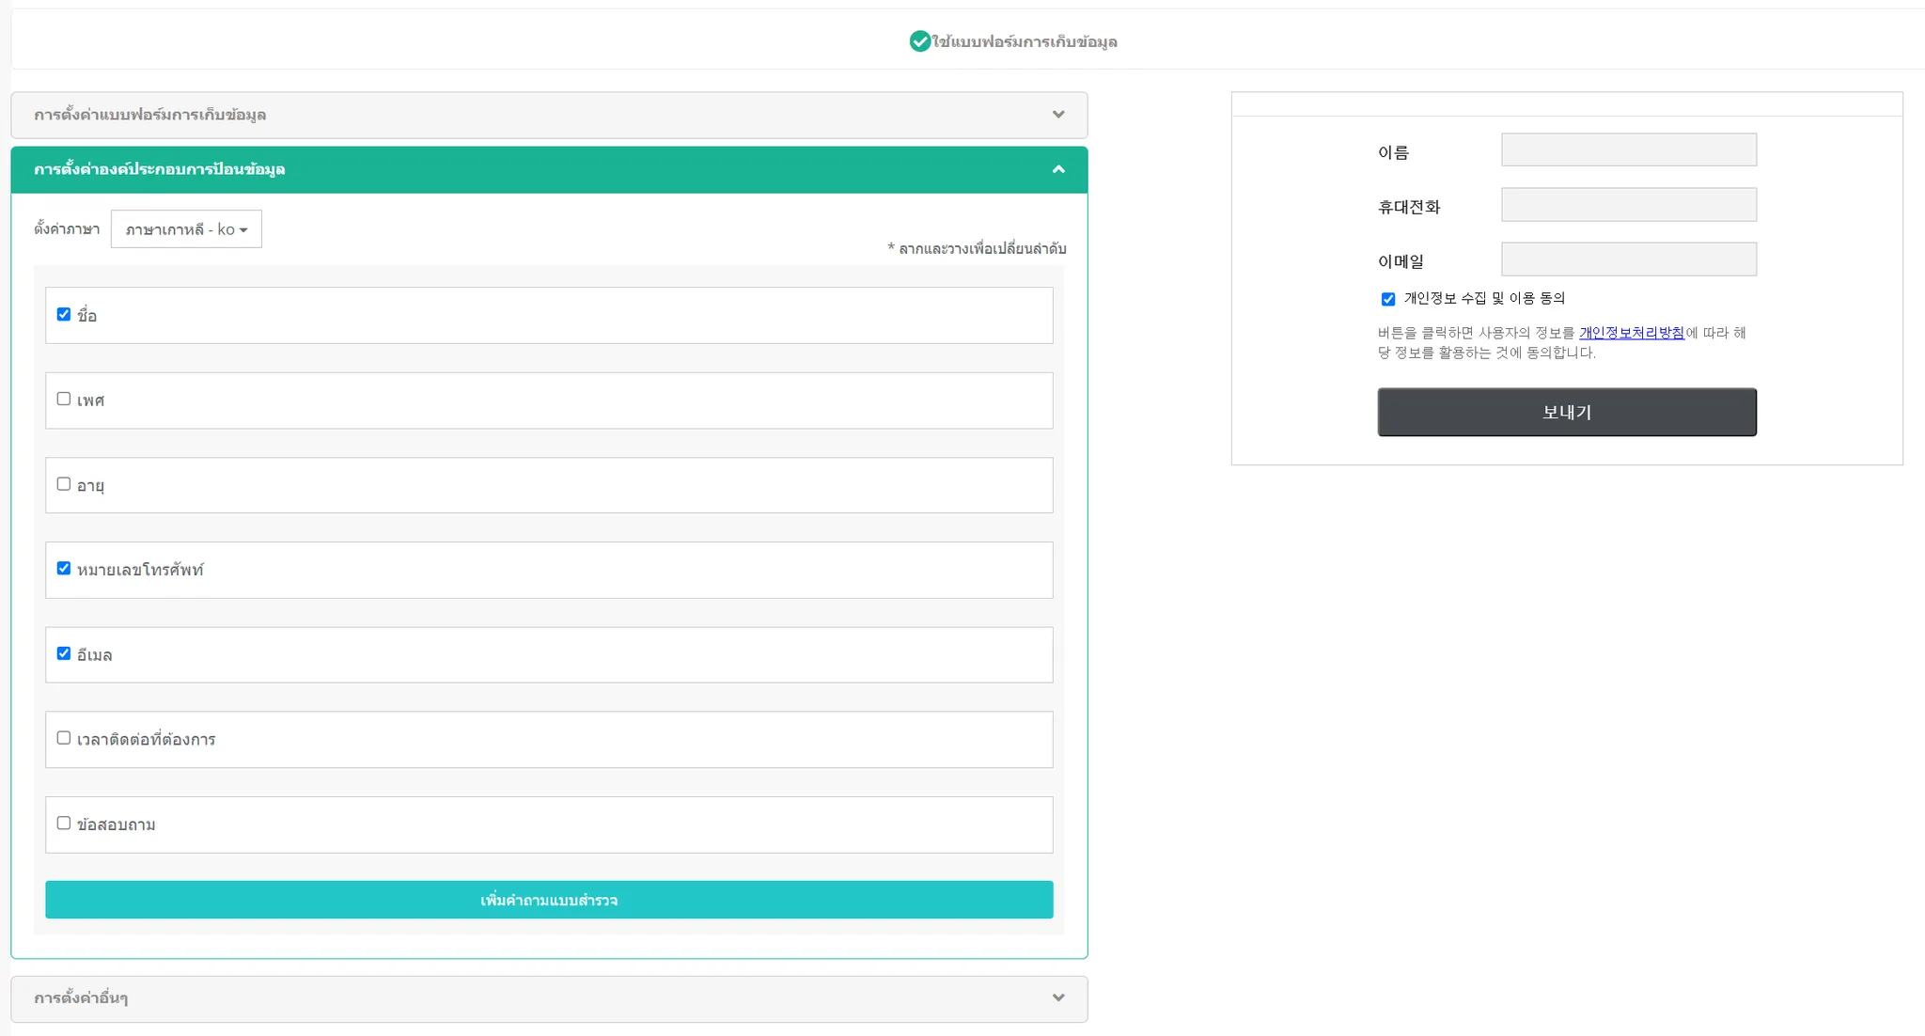Click the 보내기 submit button
1925x1036 pixels.
[x=1566, y=412]
